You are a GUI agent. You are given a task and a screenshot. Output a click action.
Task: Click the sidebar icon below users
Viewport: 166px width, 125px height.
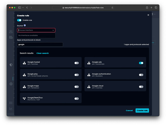pyautogui.click(x=11, y=37)
